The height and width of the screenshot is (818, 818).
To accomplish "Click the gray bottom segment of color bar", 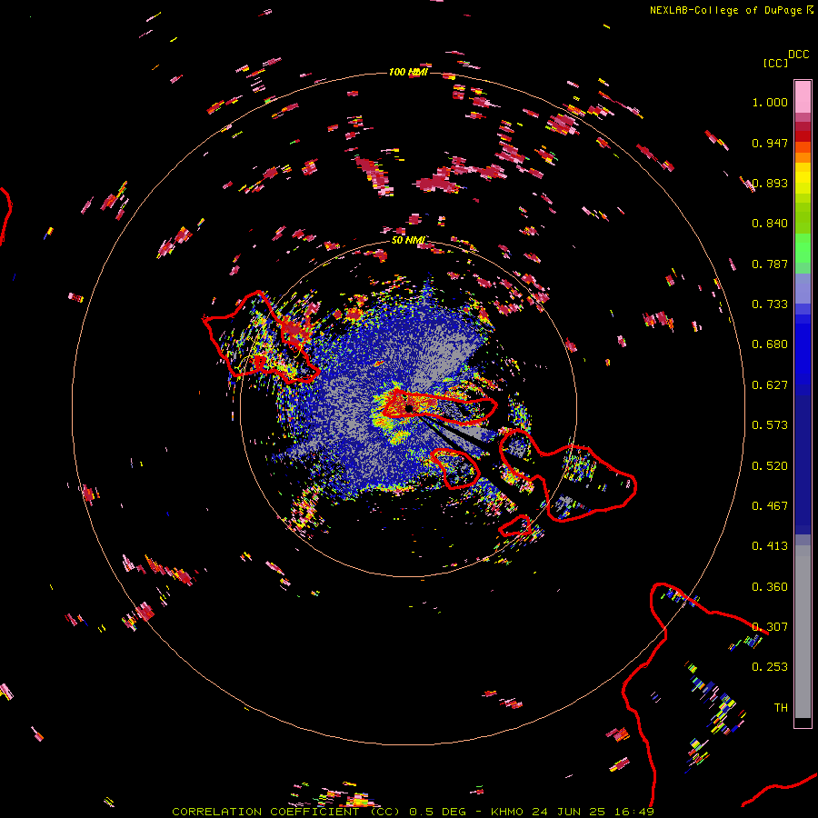I will coord(803,632).
